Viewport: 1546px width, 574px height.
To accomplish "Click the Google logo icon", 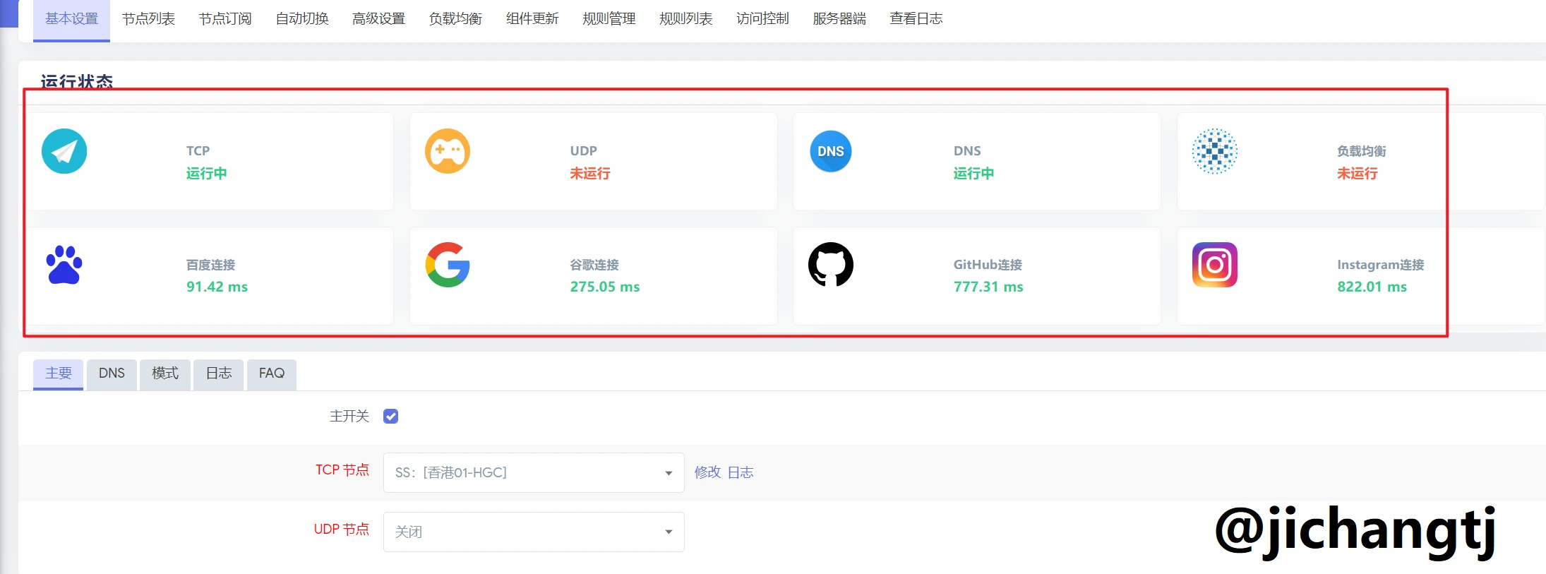I will (x=448, y=265).
